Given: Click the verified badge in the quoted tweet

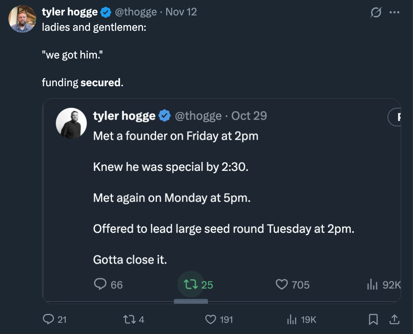Looking at the screenshot, I should coord(163,115).
